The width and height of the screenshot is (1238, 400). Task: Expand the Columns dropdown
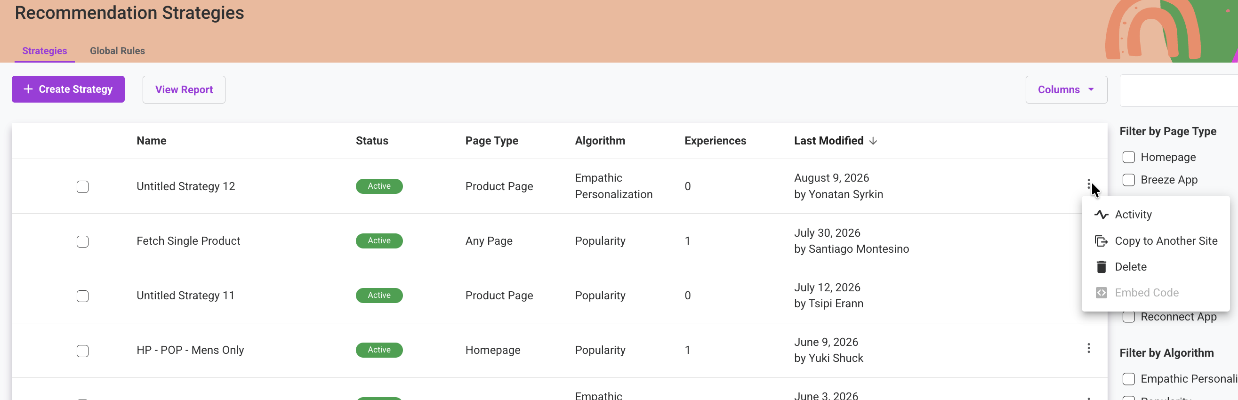pos(1066,89)
